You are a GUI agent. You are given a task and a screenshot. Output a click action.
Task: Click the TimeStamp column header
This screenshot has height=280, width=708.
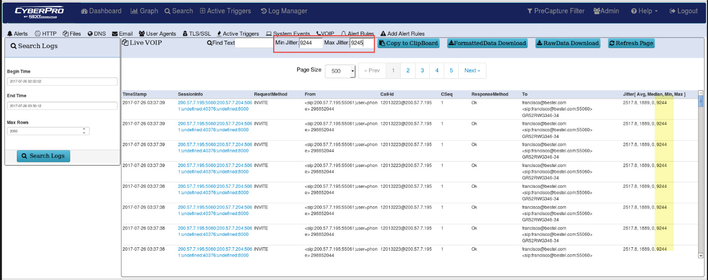point(134,94)
